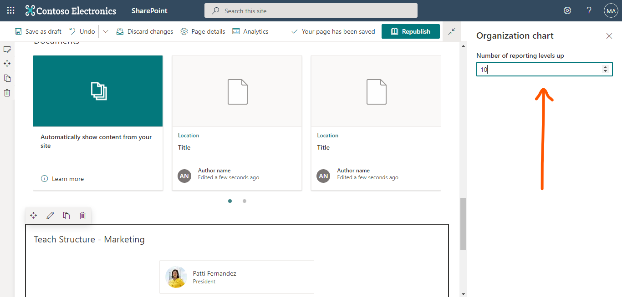Viewport: 622px width, 297px height.
Task: Delete the web part using trash icon
Action: 82,215
